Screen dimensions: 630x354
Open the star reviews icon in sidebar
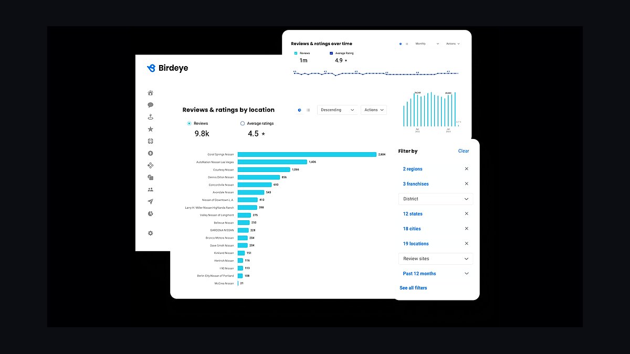(x=150, y=129)
